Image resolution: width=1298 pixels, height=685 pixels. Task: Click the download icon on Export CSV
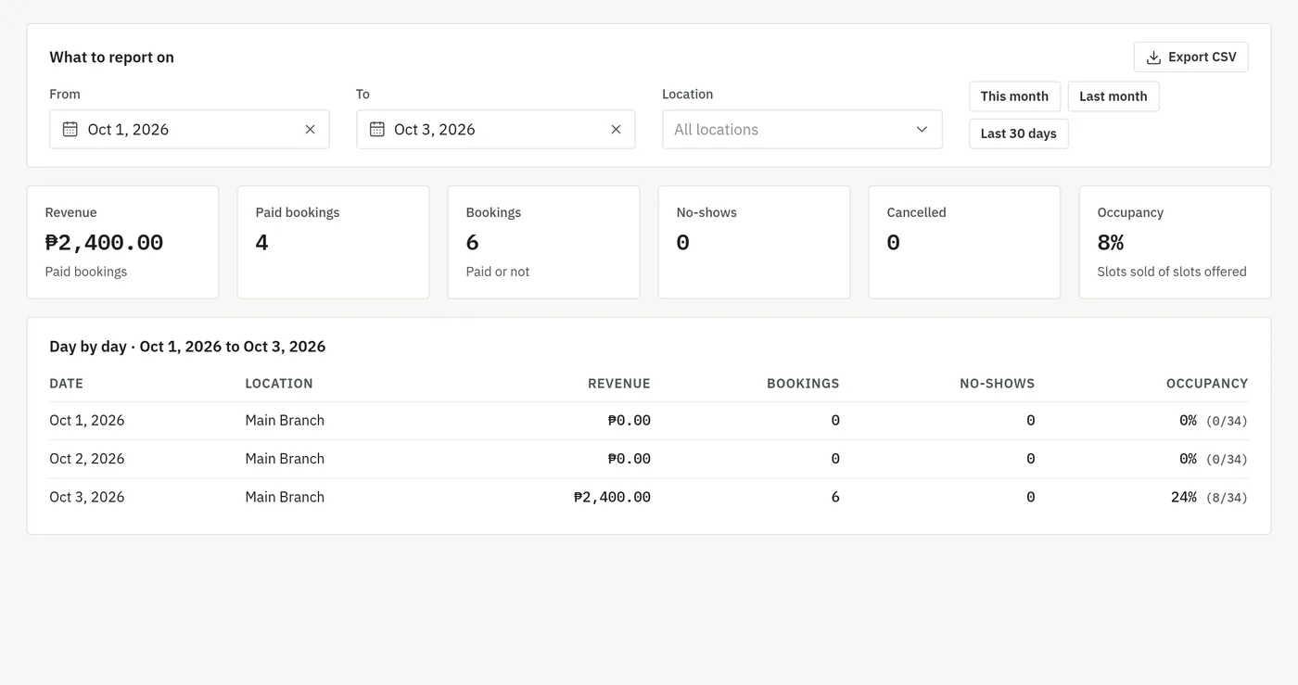[x=1153, y=57]
